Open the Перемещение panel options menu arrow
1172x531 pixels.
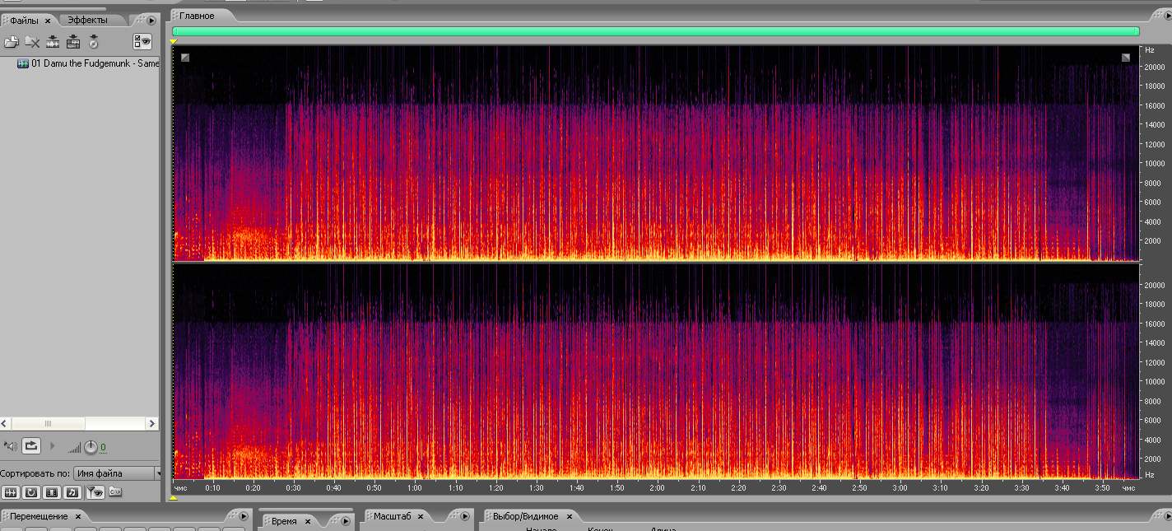click(x=243, y=516)
